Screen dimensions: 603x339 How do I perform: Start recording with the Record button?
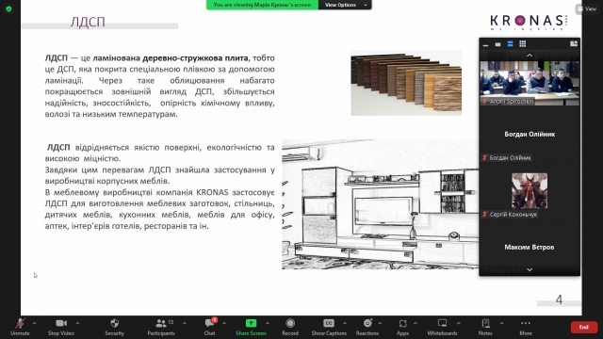pos(290,327)
